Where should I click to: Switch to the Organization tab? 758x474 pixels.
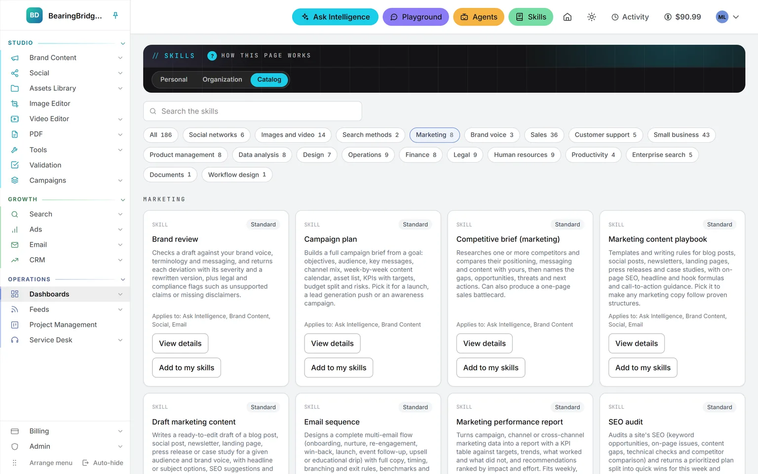click(222, 79)
